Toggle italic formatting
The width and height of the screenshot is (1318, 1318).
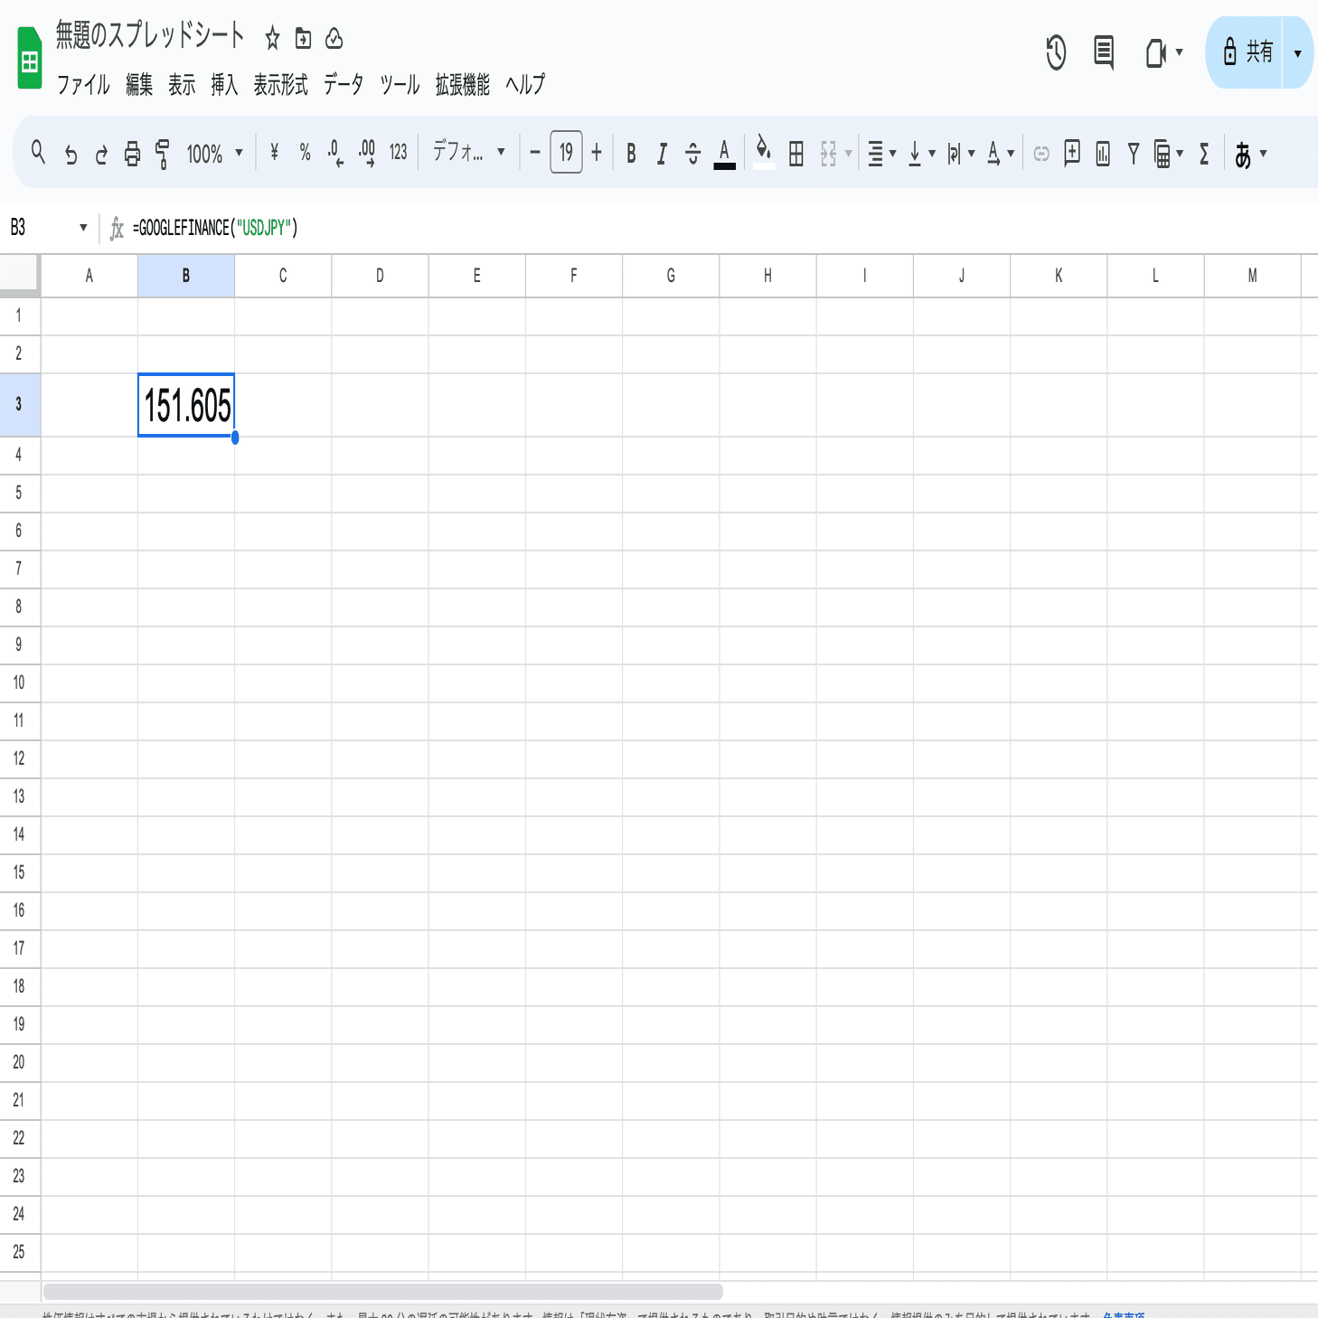coord(662,154)
